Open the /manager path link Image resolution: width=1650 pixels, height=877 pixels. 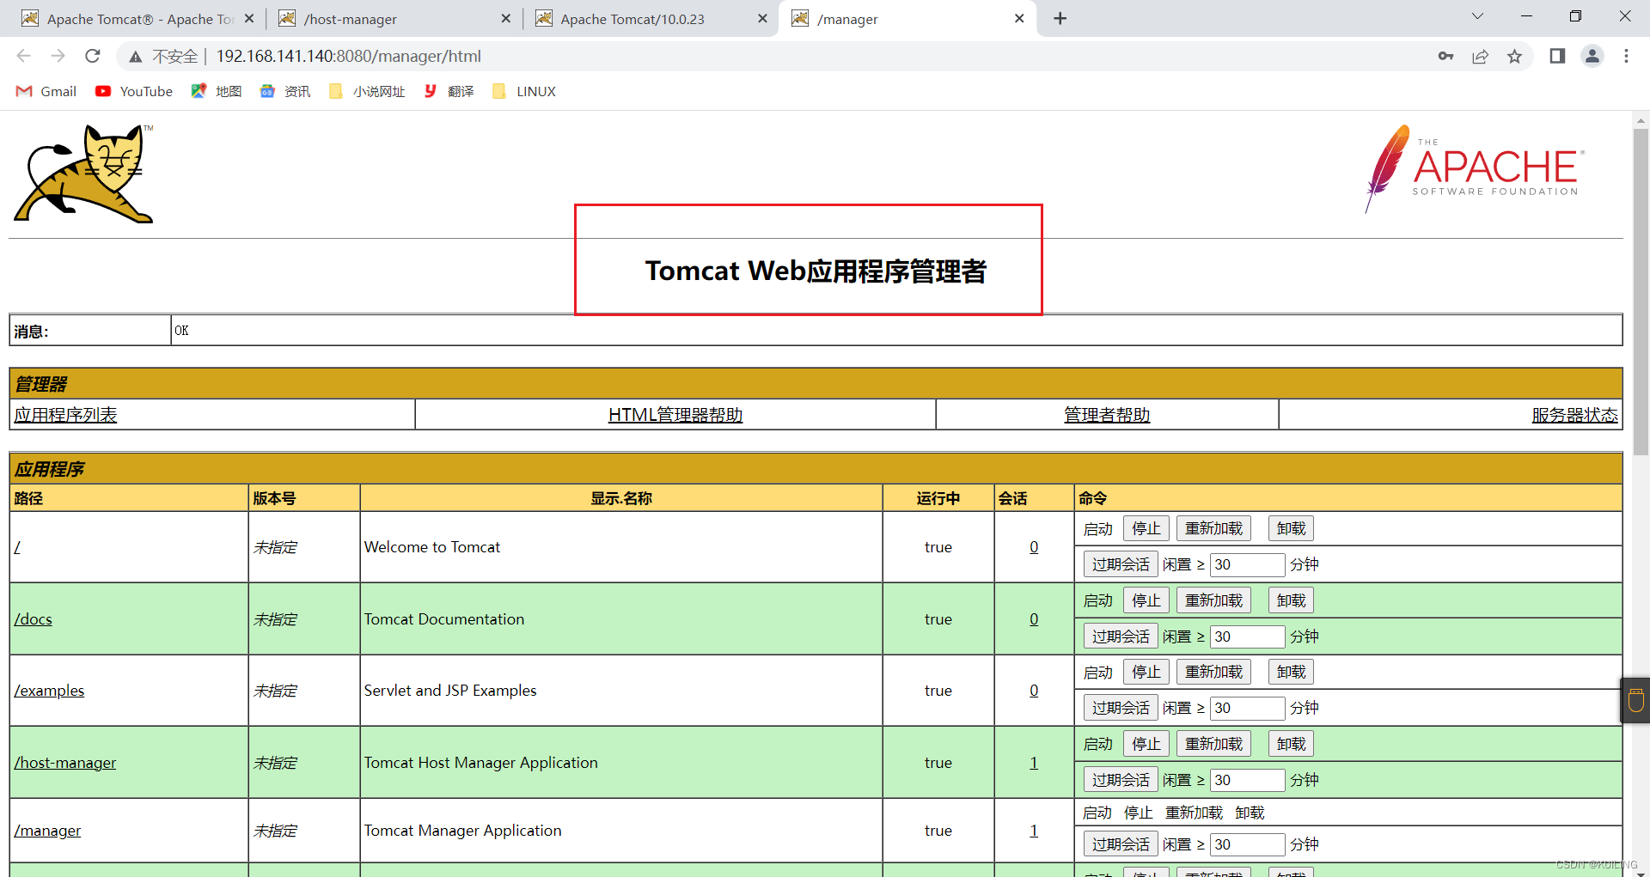point(47,831)
